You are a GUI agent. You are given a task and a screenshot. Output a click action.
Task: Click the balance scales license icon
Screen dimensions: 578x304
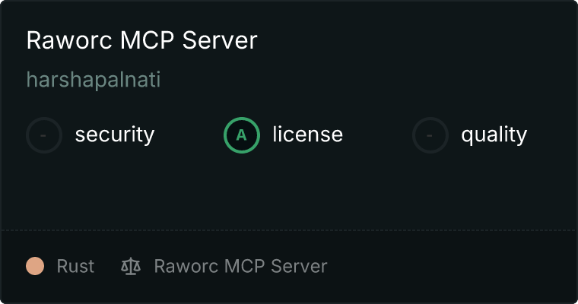tap(131, 267)
